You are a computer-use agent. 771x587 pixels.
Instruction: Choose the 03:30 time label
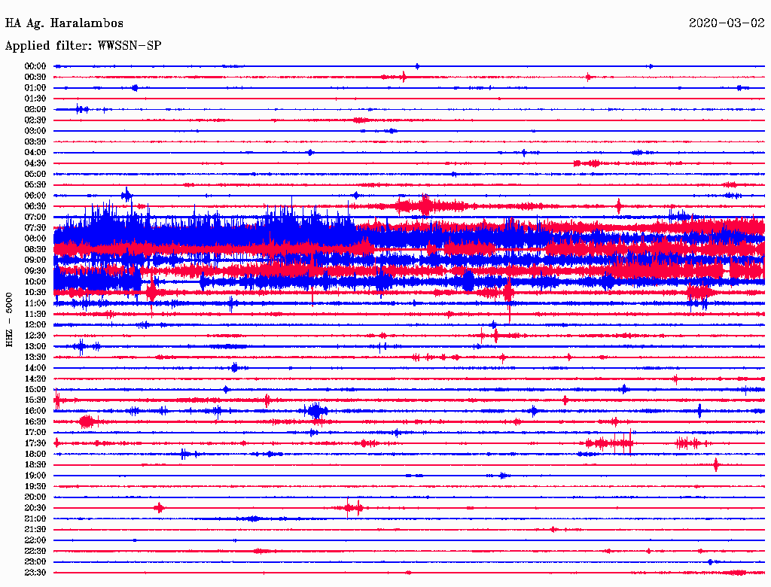[x=35, y=142]
